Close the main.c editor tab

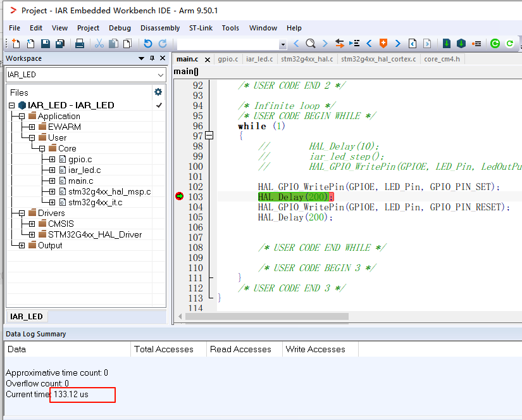point(208,60)
